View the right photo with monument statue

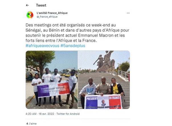pos(104,80)
